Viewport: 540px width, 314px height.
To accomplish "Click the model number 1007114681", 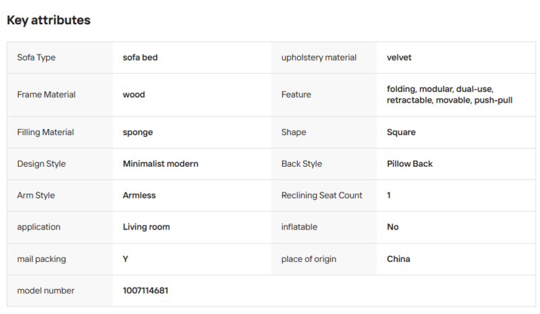I will pyautogui.click(x=145, y=290).
